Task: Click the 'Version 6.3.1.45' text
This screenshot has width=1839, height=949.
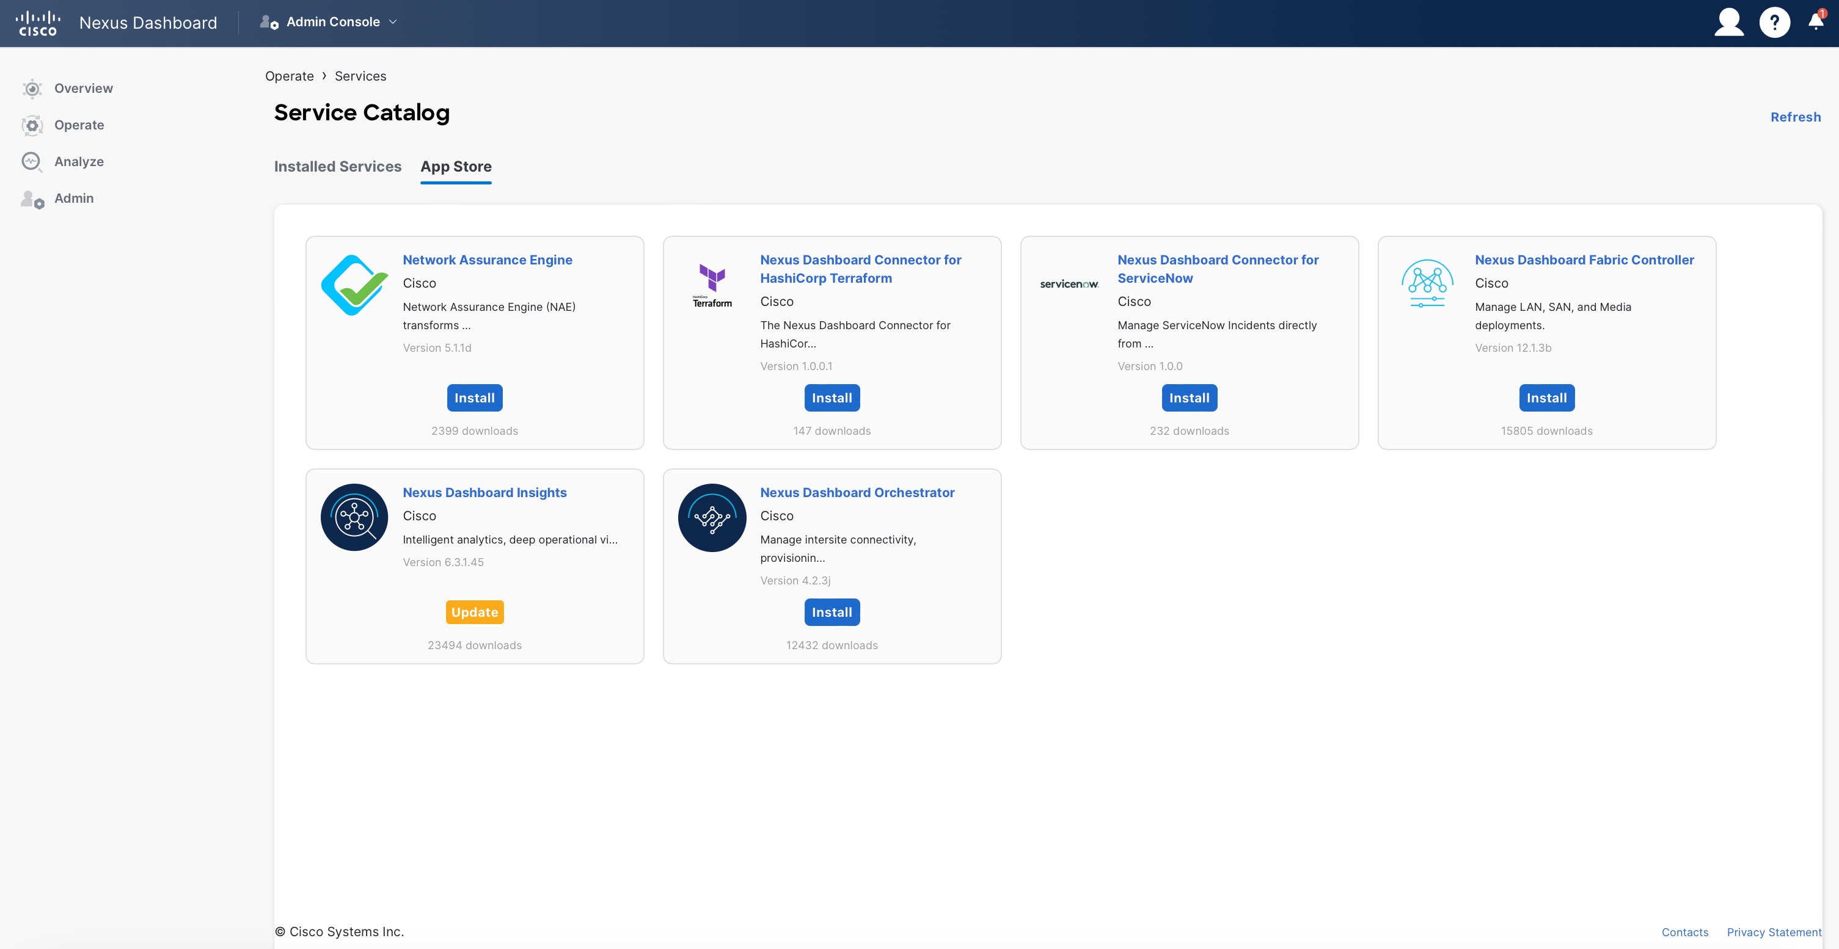Action: point(444,562)
